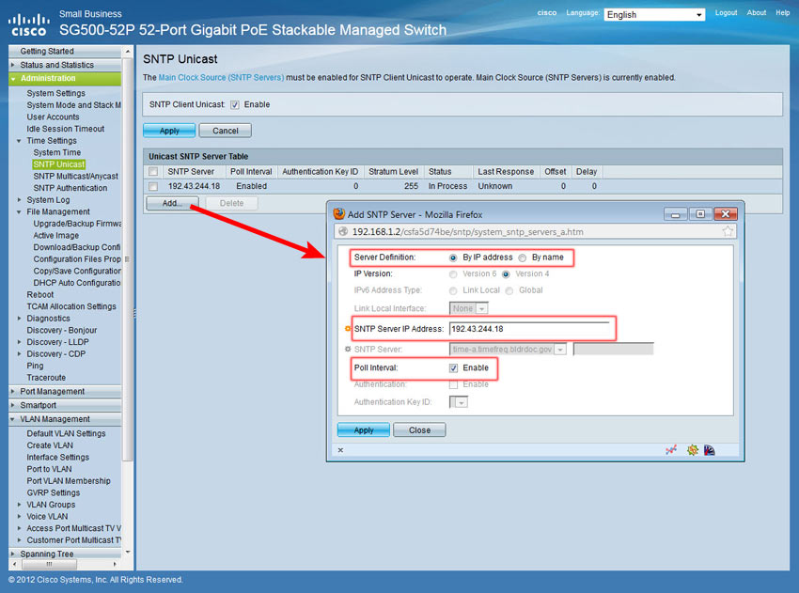
Task: Click the SNTP Server IP Address field
Action: click(x=529, y=329)
